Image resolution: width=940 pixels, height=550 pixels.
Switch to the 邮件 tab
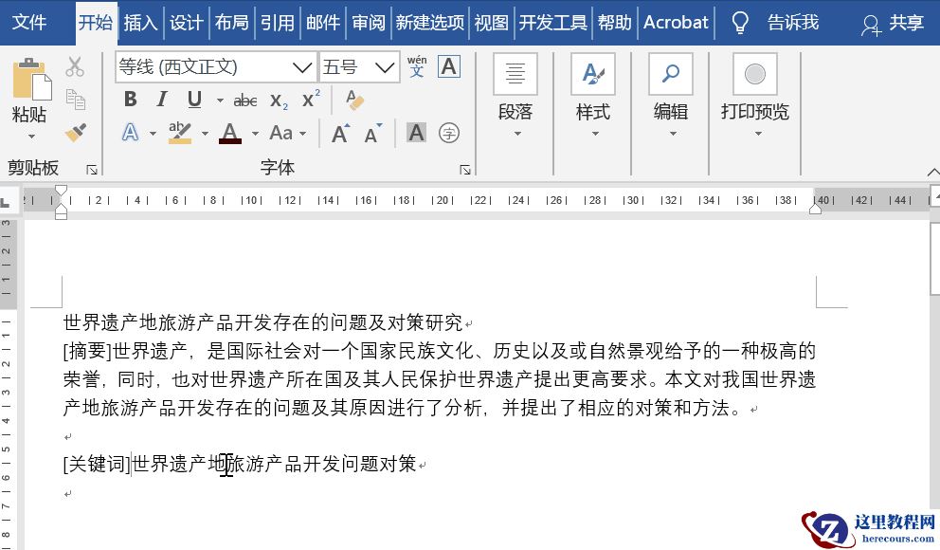point(323,23)
